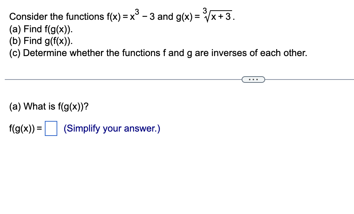Screen dimensions: 354x214
Task: Click the 'Consider the functions' sentence
Action: click(x=55, y=16)
